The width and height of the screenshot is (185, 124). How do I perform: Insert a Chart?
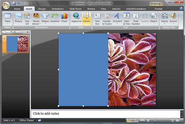[x=64, y=19]
